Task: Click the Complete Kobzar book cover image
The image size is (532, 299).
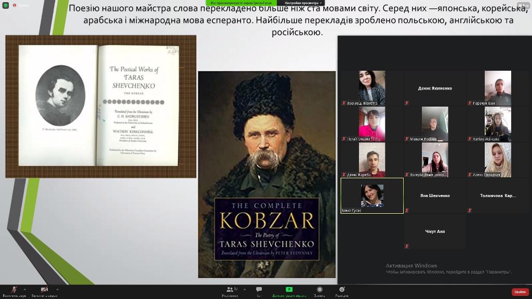Action: tap(267, 174)
